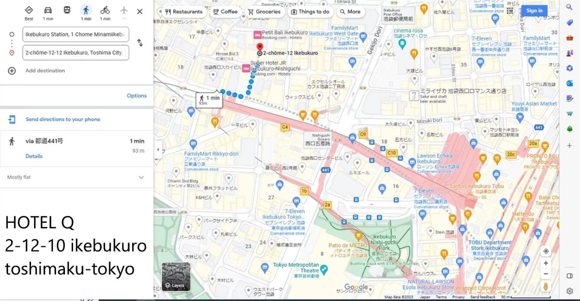Collapse the side panel arrow

(158, 149)
